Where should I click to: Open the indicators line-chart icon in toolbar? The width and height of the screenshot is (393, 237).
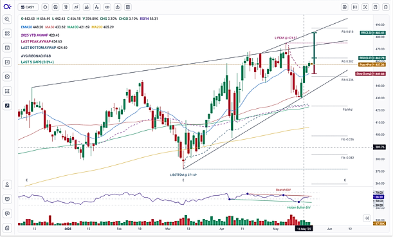[x=76, y=7]
